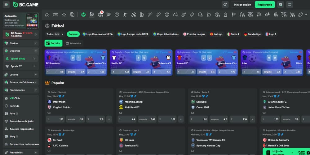Filter by Liga Europa de la UEFA
Screen dimensions: 310x155
coord(133,34)
